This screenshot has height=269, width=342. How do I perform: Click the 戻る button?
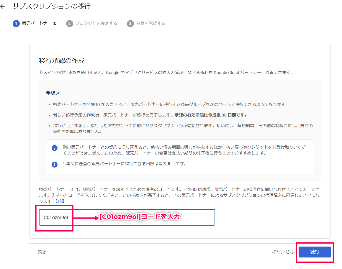[x=42, y=252]
